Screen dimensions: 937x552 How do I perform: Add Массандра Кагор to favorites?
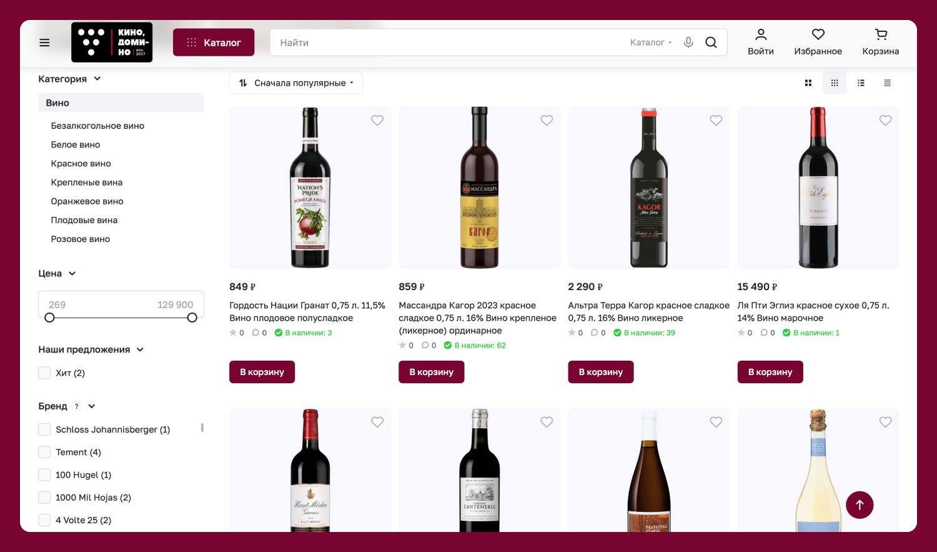click(x=547, y=121)
